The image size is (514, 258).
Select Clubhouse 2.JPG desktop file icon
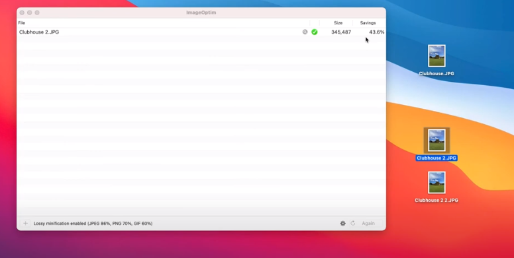437,141
